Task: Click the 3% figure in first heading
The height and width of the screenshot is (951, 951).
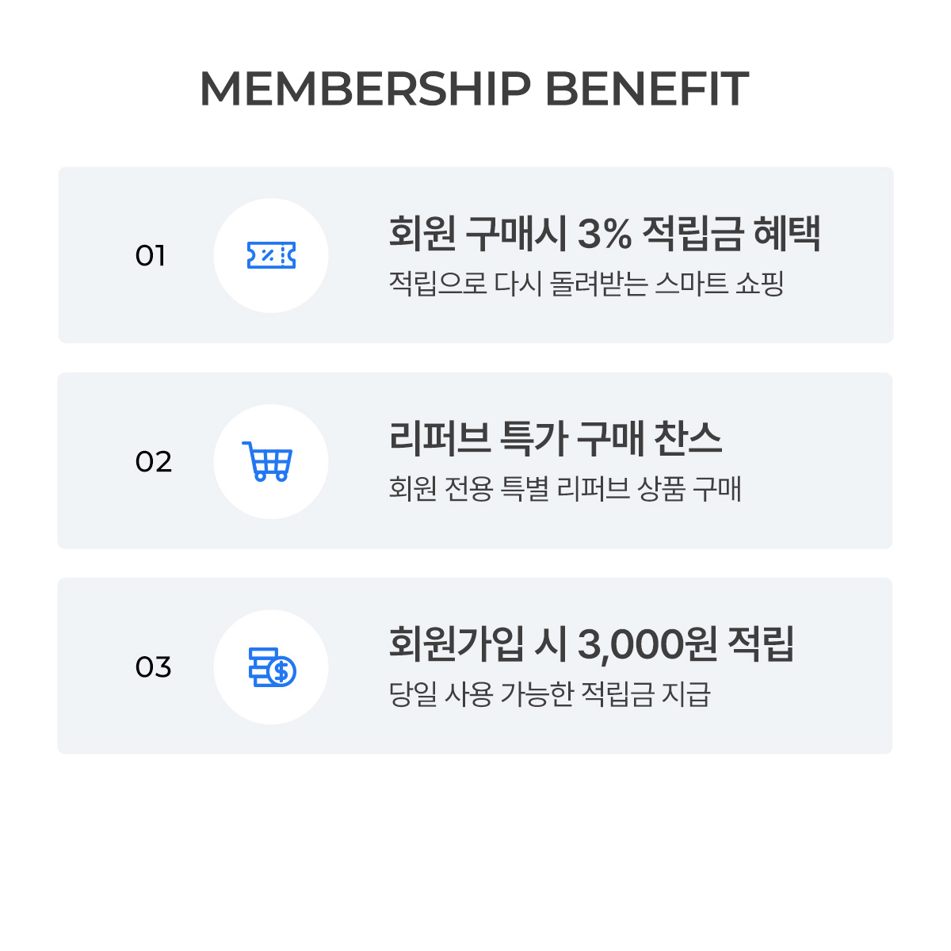Action: 605,234
